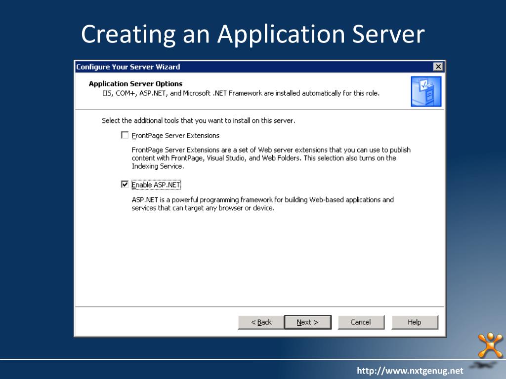Click the Next > button

click(307, 322)
